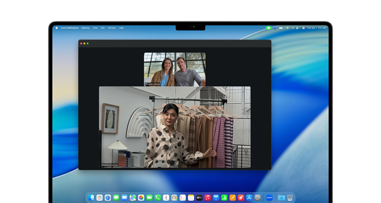Image resolution: width=381 pixels, height=203 pixels.
Task: Make the Zoom meeting window full screen
Action: click(x=87, y=44)
